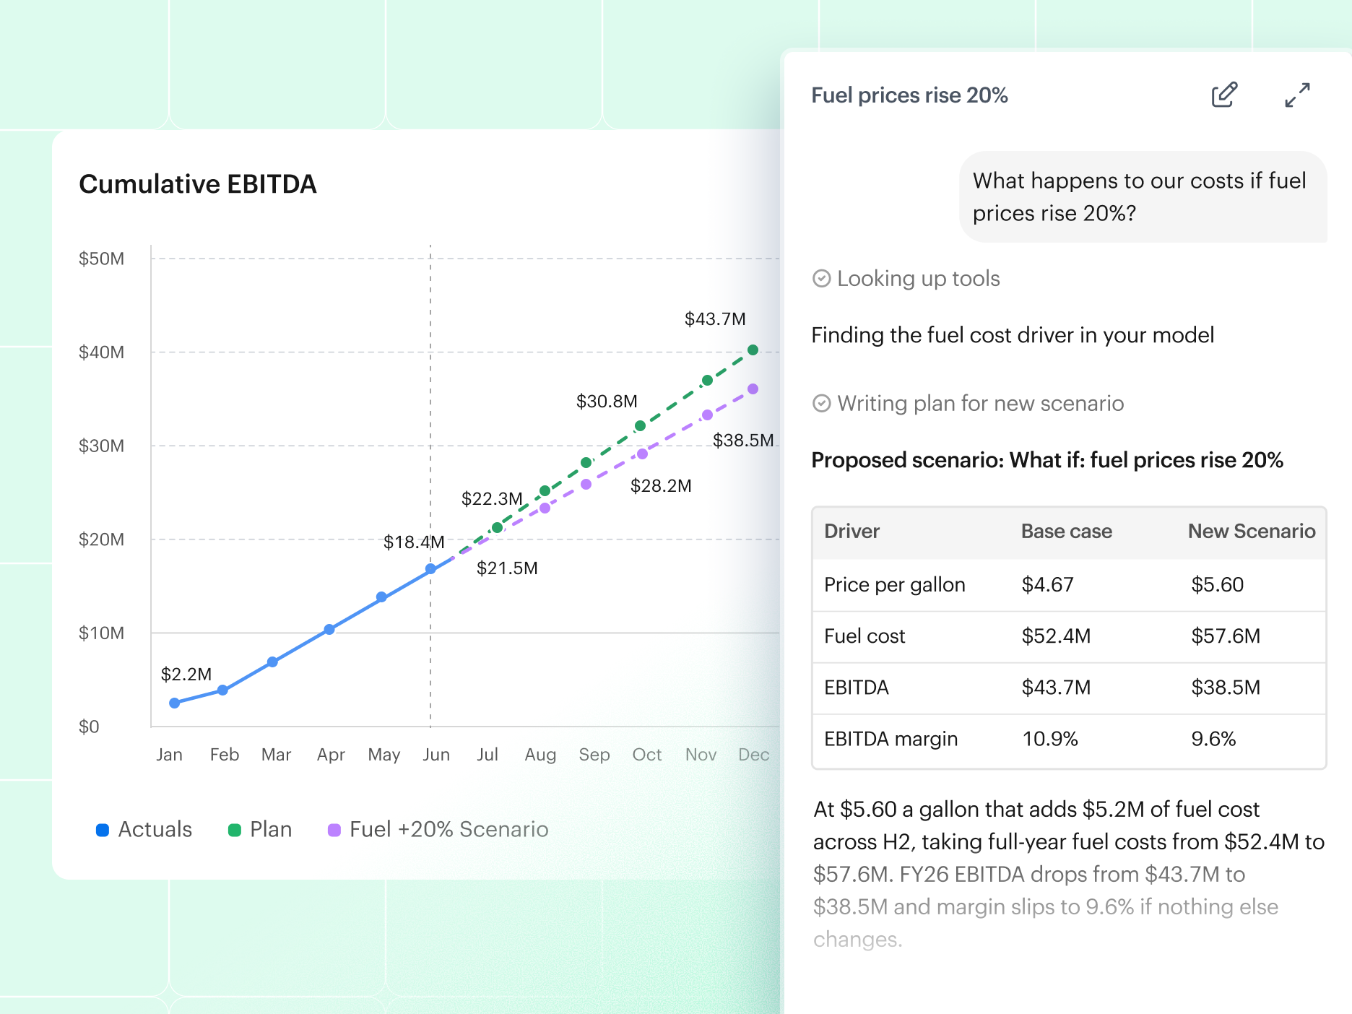Toggle Actuals series in chart legend
Viewport: 1352px width, 1014px height.
144,829
